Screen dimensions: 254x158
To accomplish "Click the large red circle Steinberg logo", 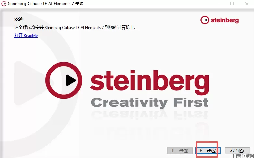I will [64, 80].
